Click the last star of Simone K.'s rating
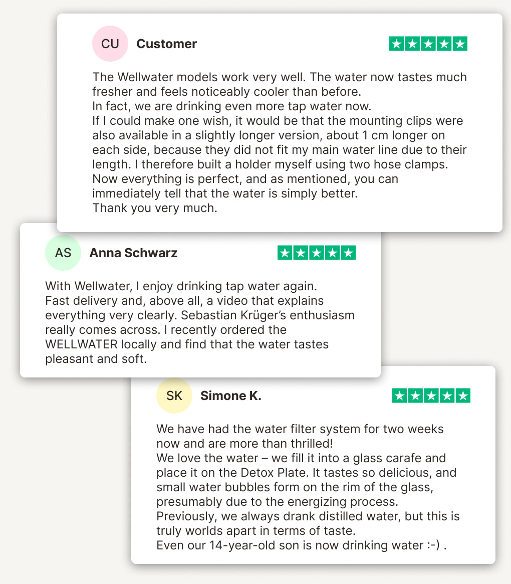Image resolution: width=511 pixels, height=584 pixels. point(462,396)
